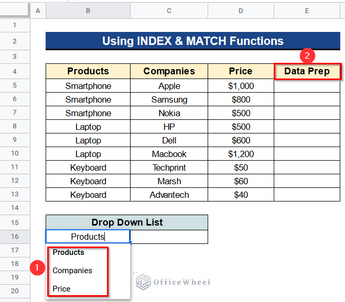Select the $60 price cell
The width and height of the screenshot is (345, 302).
tap(241, 181)
